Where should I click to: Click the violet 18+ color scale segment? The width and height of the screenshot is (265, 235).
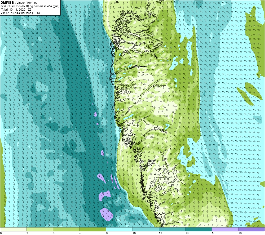251,229
